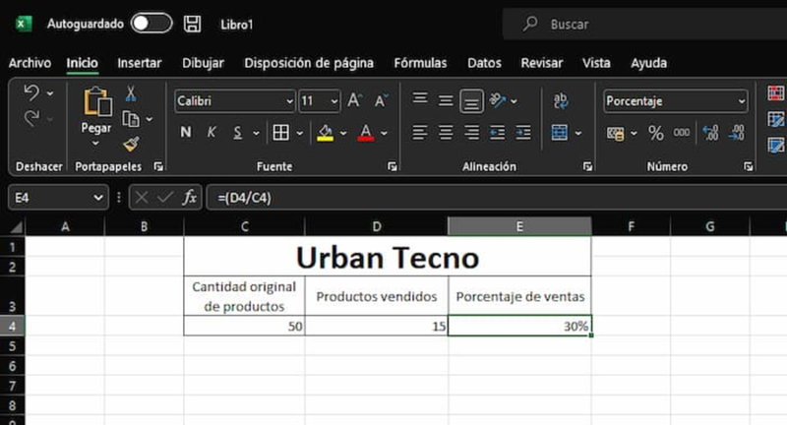787x425 pixels.
Task: Expand the Undo history dropdown
Action: pos(50,93)
